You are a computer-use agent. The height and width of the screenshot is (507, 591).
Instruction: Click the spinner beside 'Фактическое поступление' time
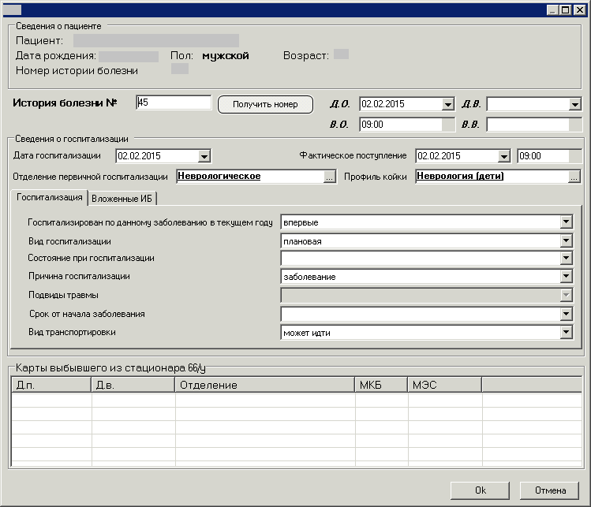[x=575, y=156]
